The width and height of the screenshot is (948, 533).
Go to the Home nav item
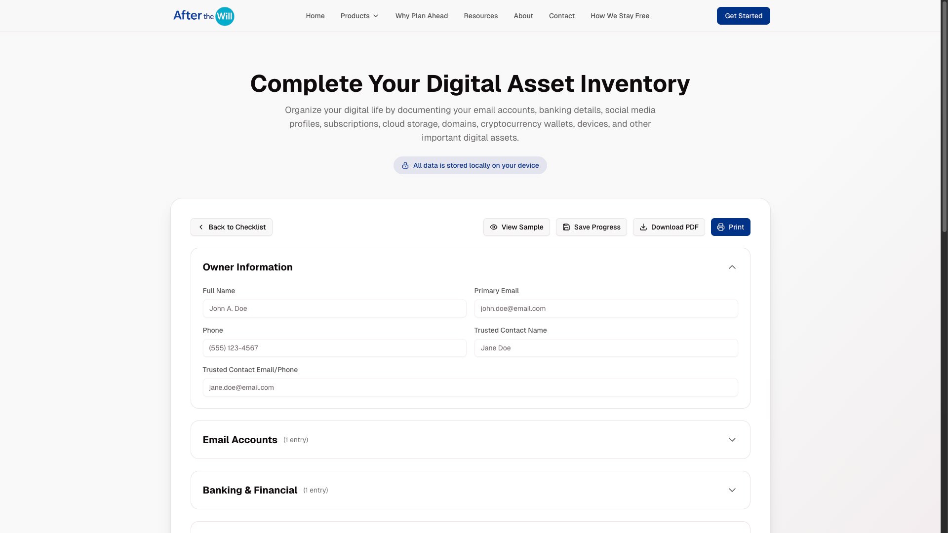315,16
